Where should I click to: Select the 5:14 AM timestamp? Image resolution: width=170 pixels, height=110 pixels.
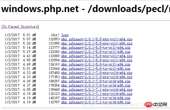[x=29, y=48]
